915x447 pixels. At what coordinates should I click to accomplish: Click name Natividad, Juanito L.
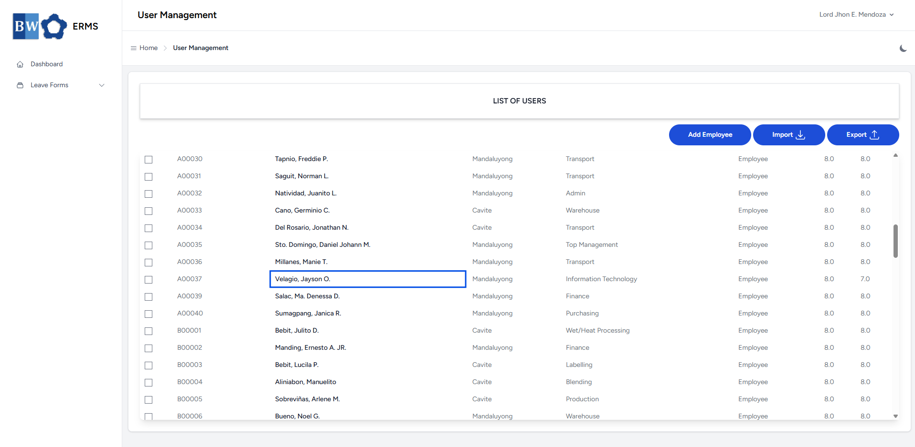[x=306, y=193]
